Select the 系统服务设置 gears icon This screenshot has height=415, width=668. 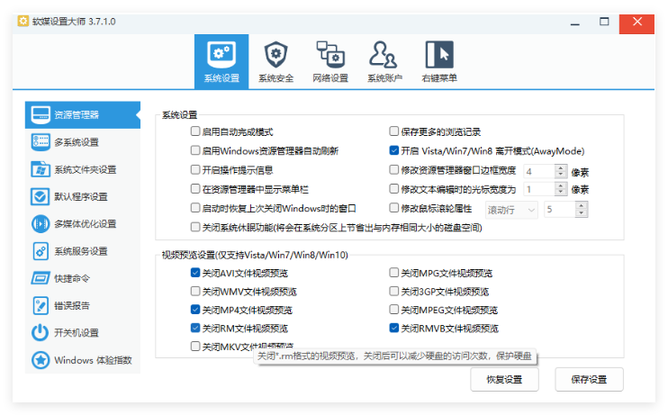coord(41,251)
